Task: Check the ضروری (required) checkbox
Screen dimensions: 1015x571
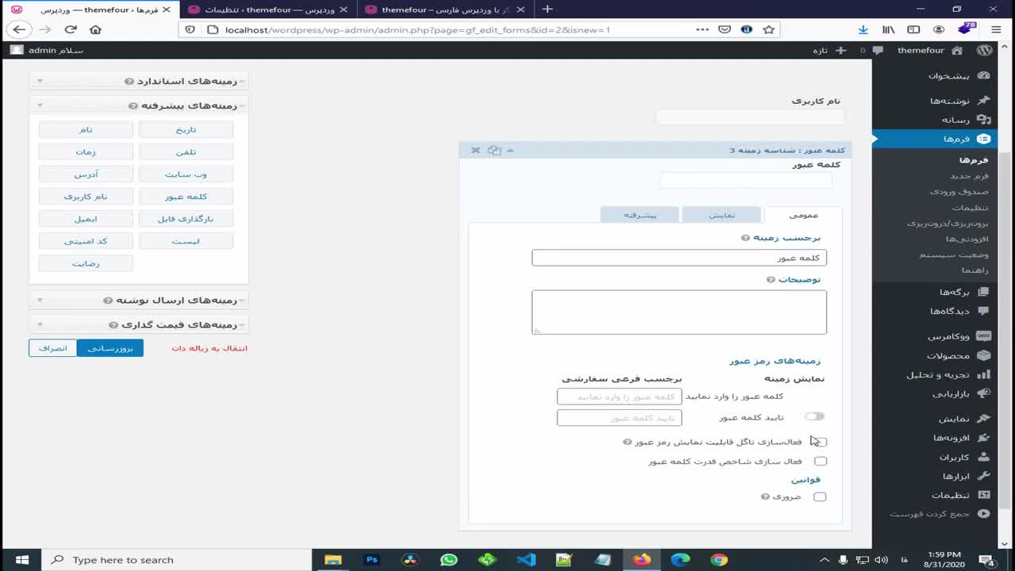Action: pyautogui.click(x=820, y=496)
